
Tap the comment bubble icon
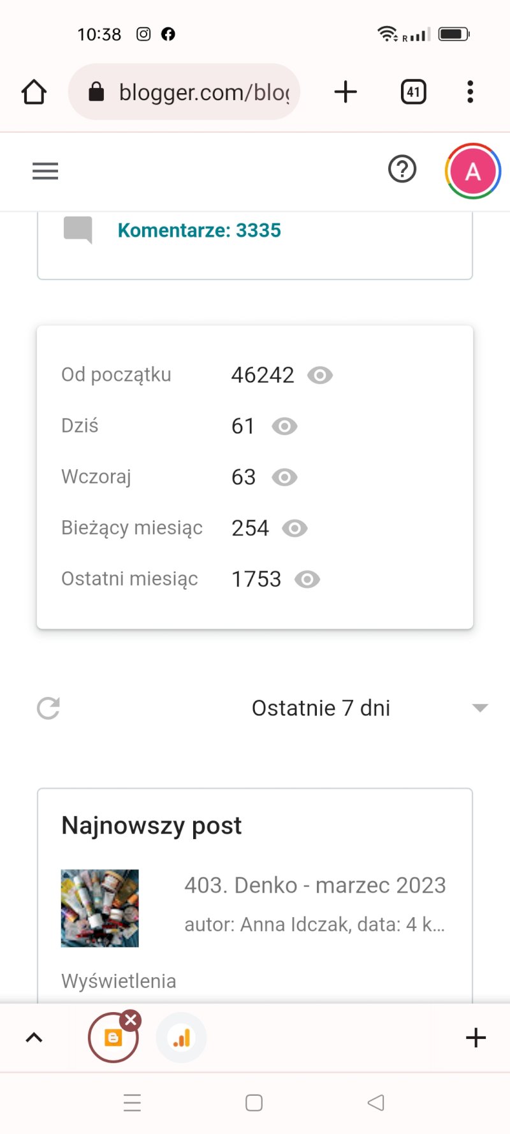coord(78,230)
